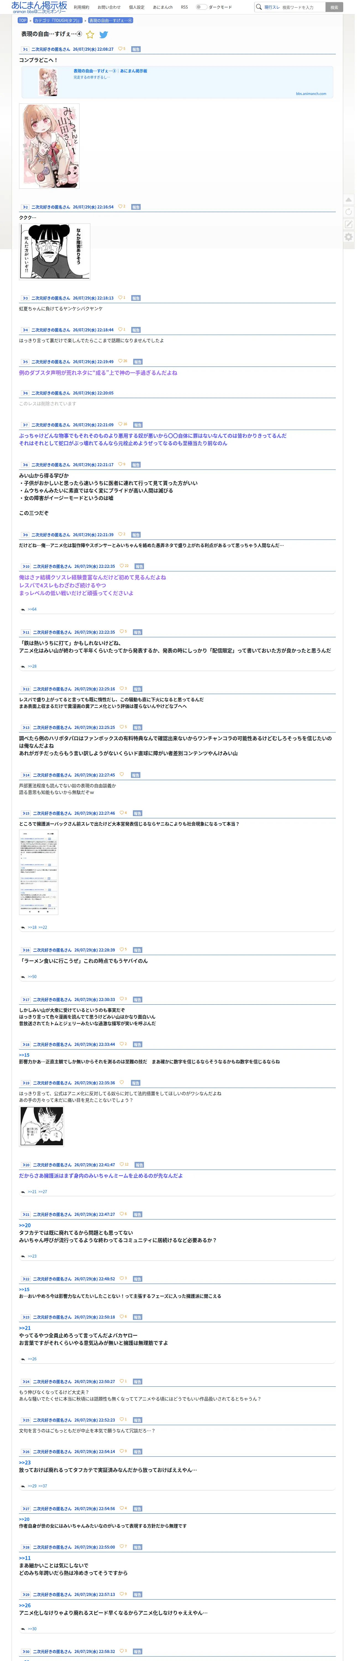Click the reply arrow icon beside >>50

point(23,977)
